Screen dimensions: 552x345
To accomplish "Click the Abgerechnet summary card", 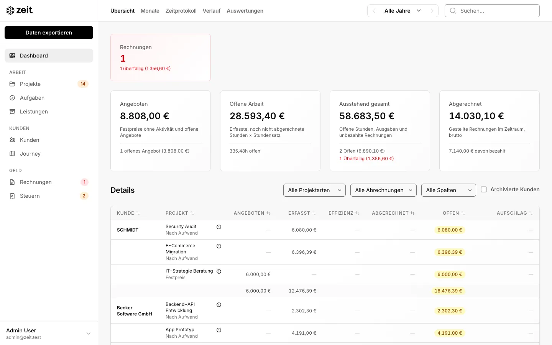I will coord(490,131).
